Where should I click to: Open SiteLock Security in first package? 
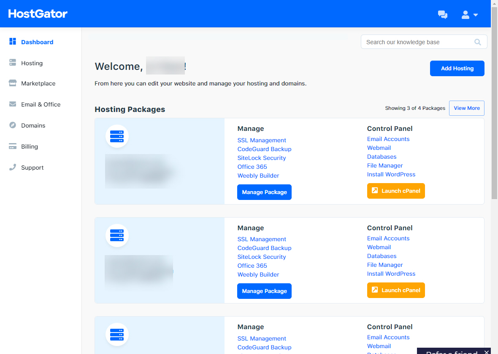[262, 158]
